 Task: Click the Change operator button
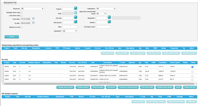[83, 87]
